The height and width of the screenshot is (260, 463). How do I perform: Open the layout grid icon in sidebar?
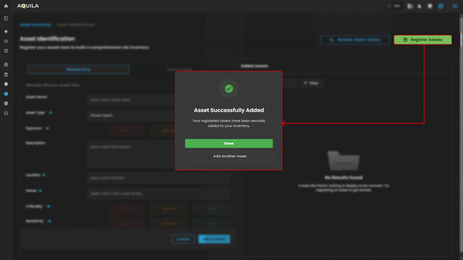[x=6, y=51]
